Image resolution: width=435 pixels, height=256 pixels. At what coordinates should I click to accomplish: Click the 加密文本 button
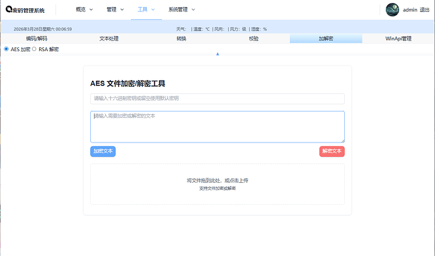point(103,151)
